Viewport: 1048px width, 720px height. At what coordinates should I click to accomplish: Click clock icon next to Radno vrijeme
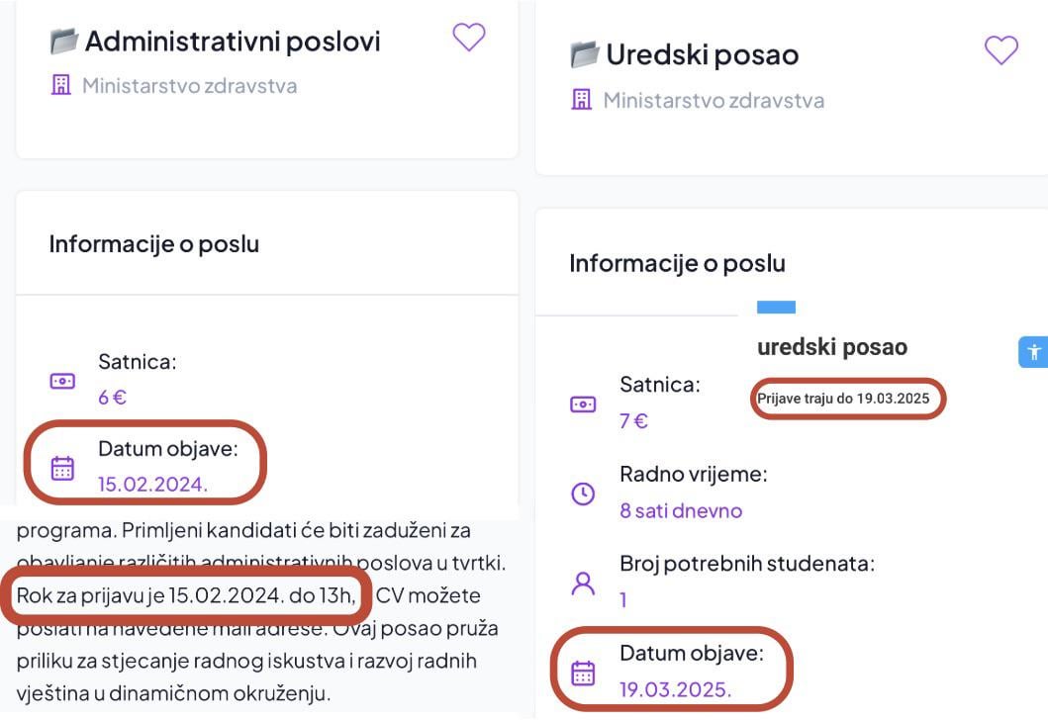(583, 494)
